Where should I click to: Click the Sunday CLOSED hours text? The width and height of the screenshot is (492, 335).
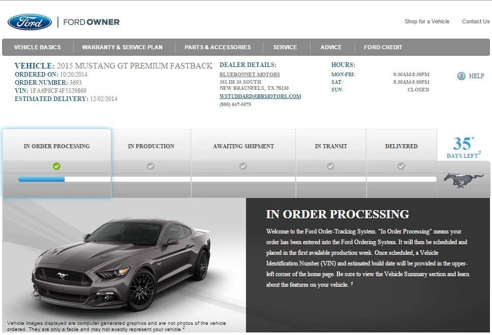coord(418,89)
